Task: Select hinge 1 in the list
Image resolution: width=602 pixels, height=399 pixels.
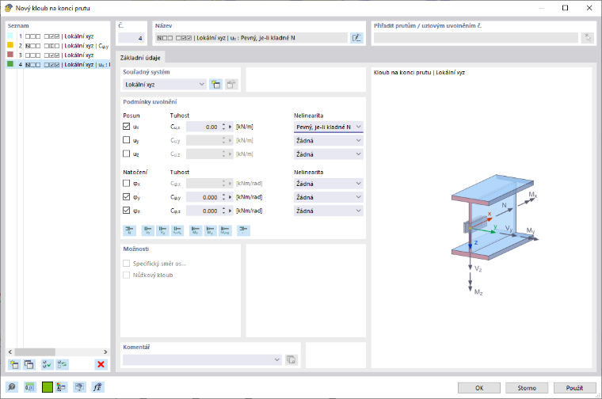Action: click(x=58, y=36)
